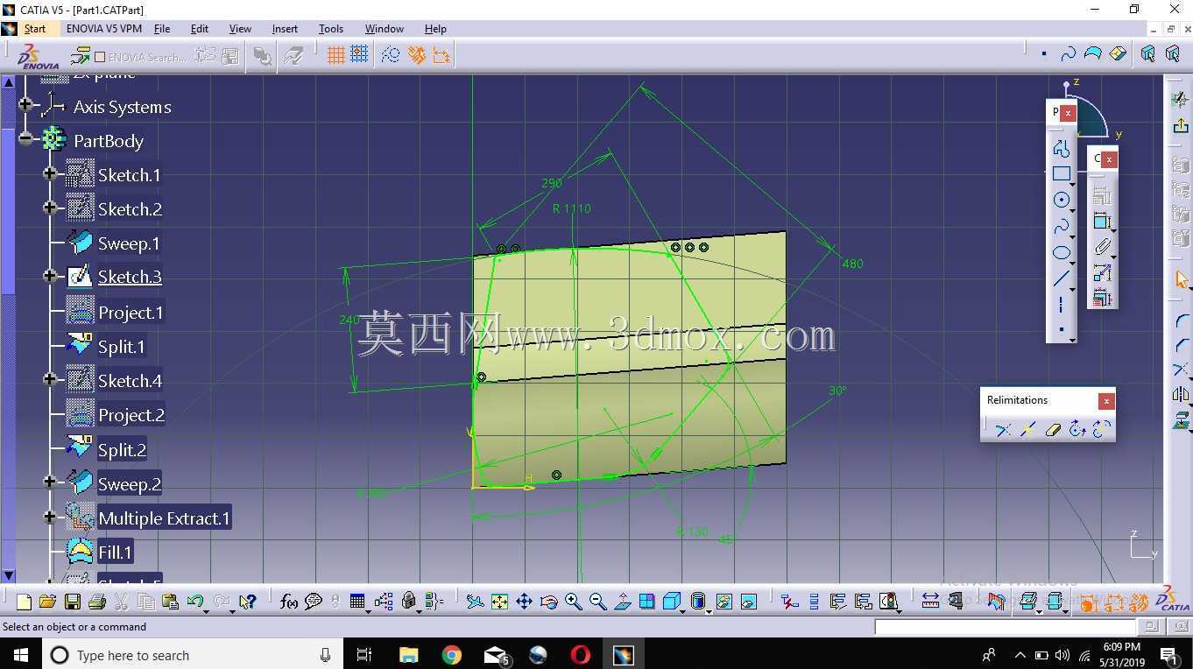Screen dimensions: 1193x669
Task: Click the Print icon in bottom toolbar
Action: [97, 602]
